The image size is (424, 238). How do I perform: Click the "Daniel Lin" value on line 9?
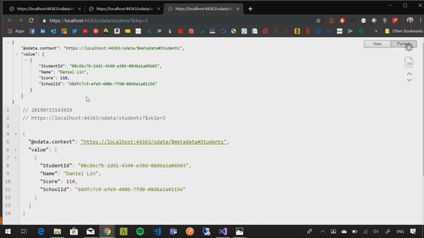point(81,173)
